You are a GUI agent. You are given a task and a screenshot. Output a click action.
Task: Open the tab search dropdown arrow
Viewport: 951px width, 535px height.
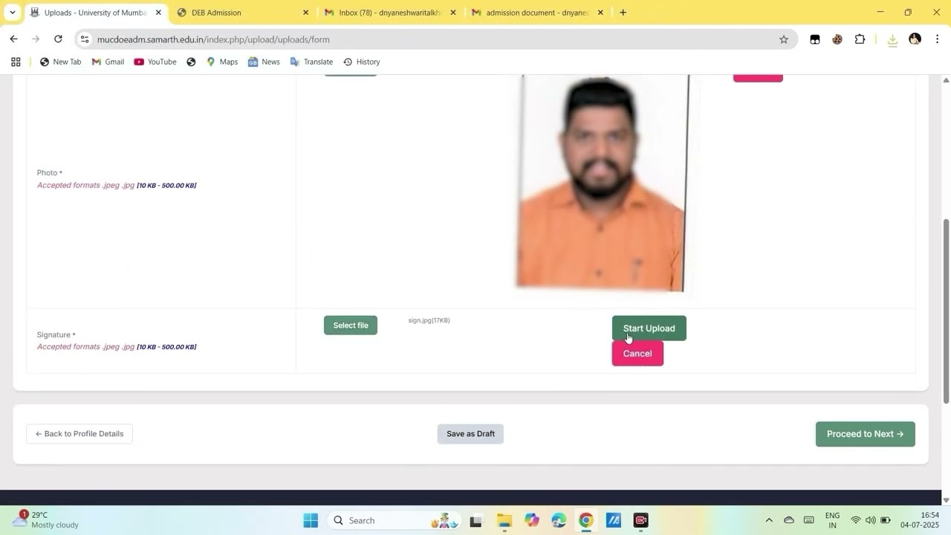[12, 13]
